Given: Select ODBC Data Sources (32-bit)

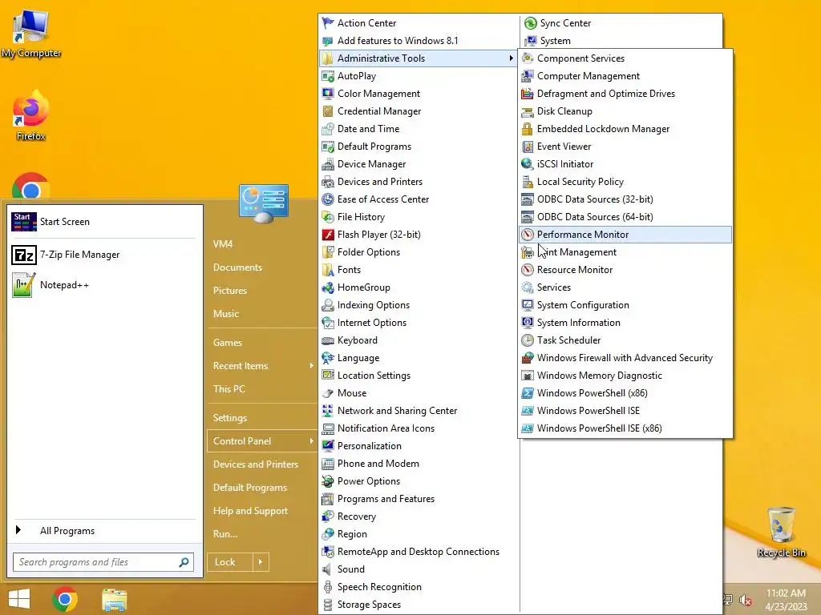Looking at the screenshot, I should [x=625, y=199].
